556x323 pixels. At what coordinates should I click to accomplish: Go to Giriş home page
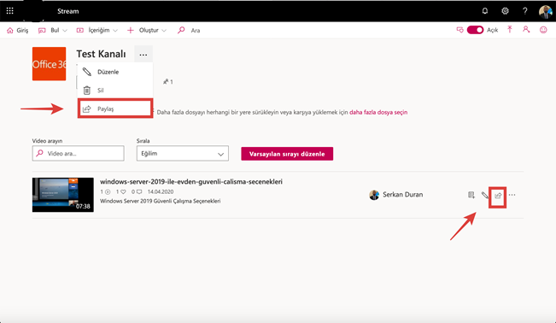pos(17,30)
